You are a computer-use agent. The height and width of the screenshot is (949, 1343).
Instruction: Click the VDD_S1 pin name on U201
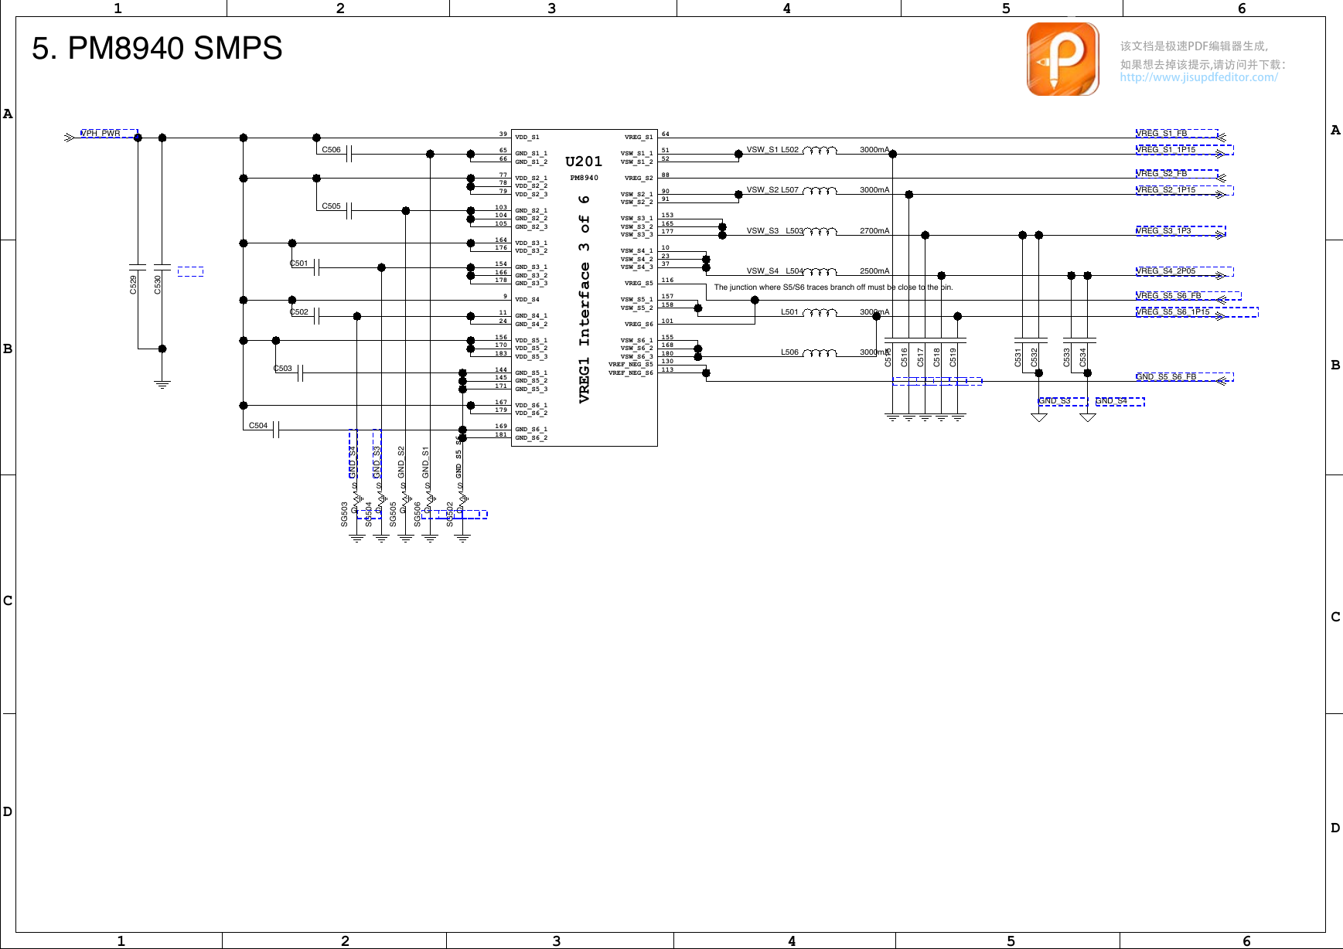[x=527, y=138]
